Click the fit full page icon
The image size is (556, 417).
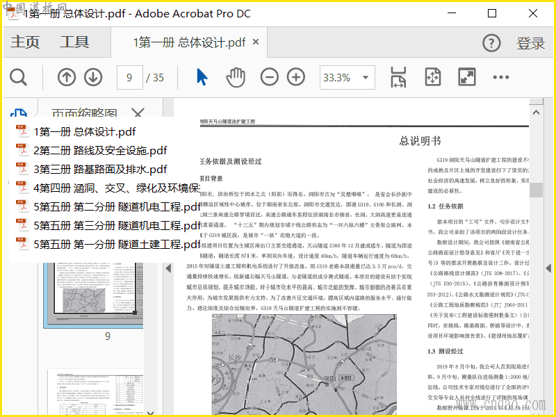pos(432,77)
